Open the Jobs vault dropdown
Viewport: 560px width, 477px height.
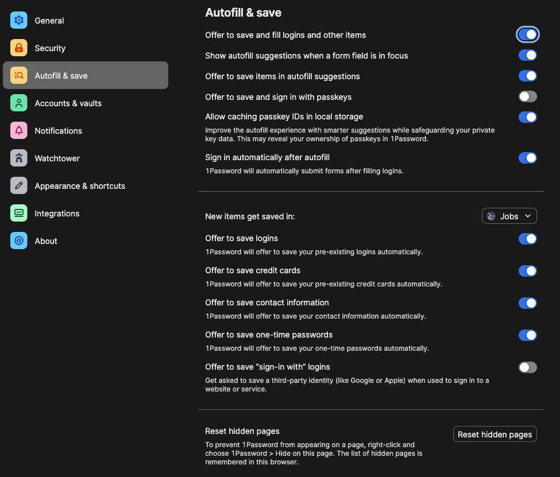click(x=509, y=216)
